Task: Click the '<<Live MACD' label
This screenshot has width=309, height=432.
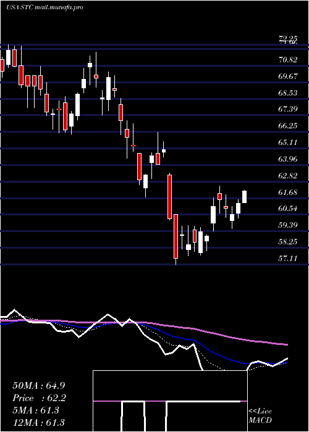Action: 260,416
